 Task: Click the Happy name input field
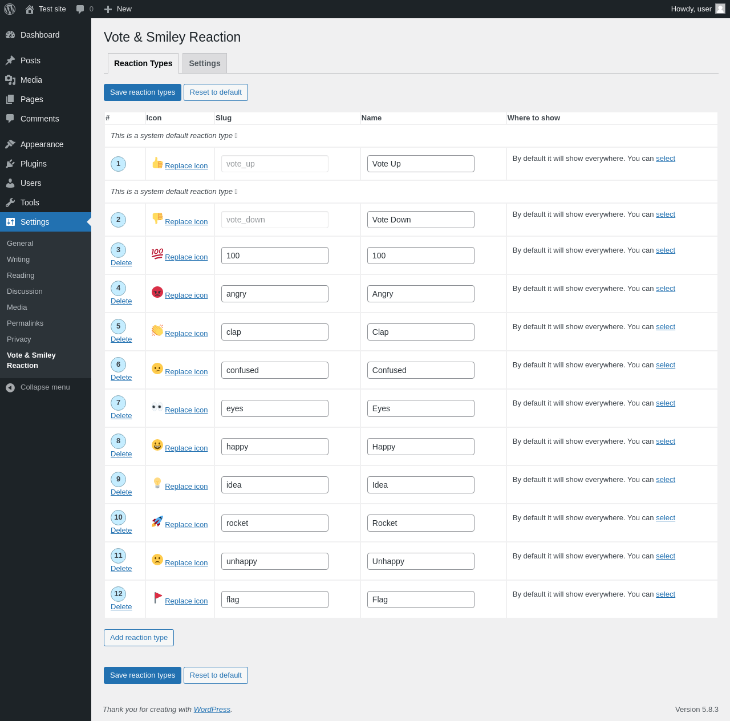pos(421,447)
